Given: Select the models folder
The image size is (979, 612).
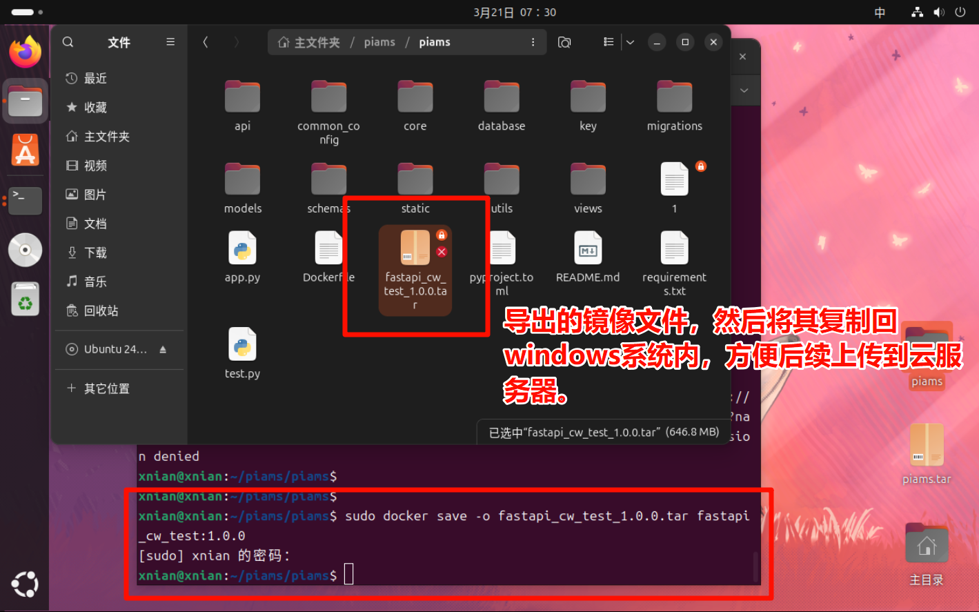Looking at the screenshot, I should (x=242, y=188).
